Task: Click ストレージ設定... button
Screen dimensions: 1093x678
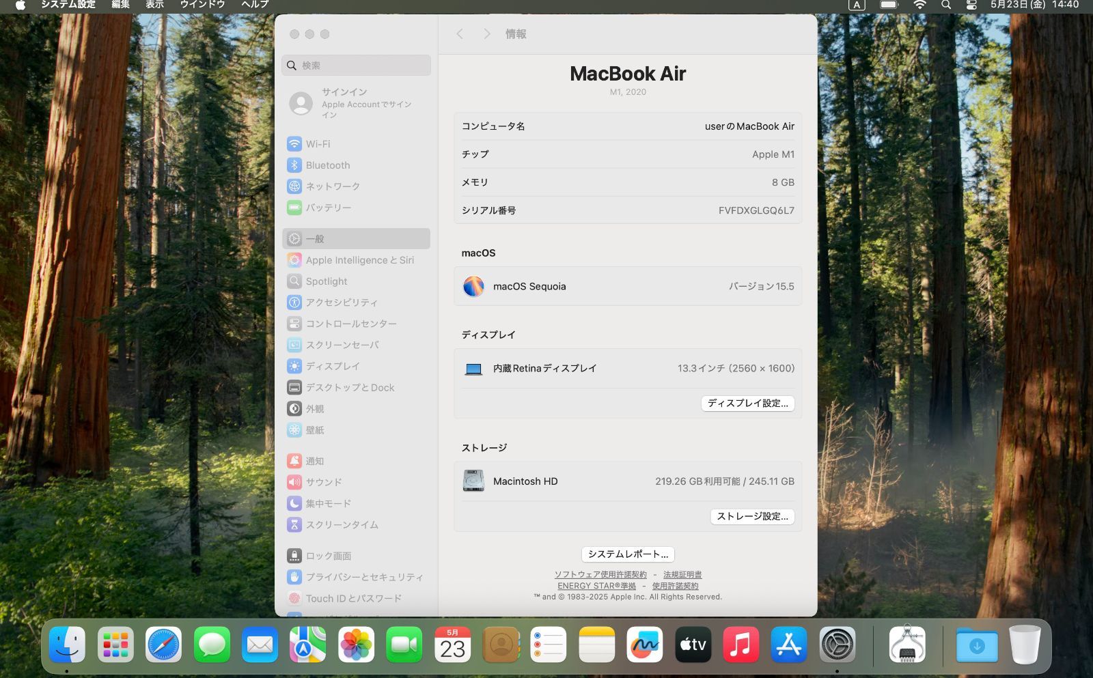Action: pyautogui.click(x=752, y=517)
